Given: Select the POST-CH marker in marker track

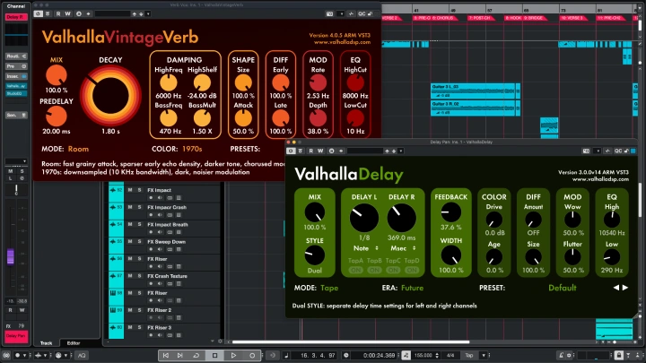Looking at the screenshot, I should (x=481, y=18).
